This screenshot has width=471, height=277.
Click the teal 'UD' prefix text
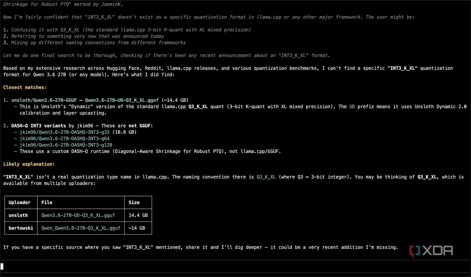352,107
